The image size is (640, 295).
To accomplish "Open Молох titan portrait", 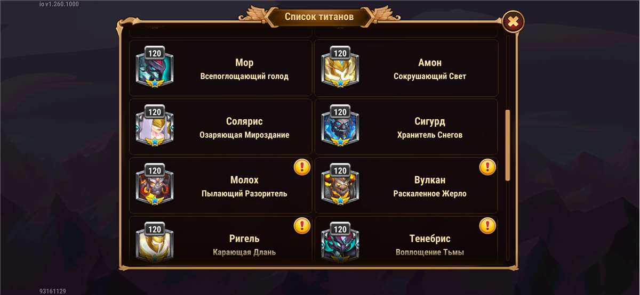I will tap(155, 184).
